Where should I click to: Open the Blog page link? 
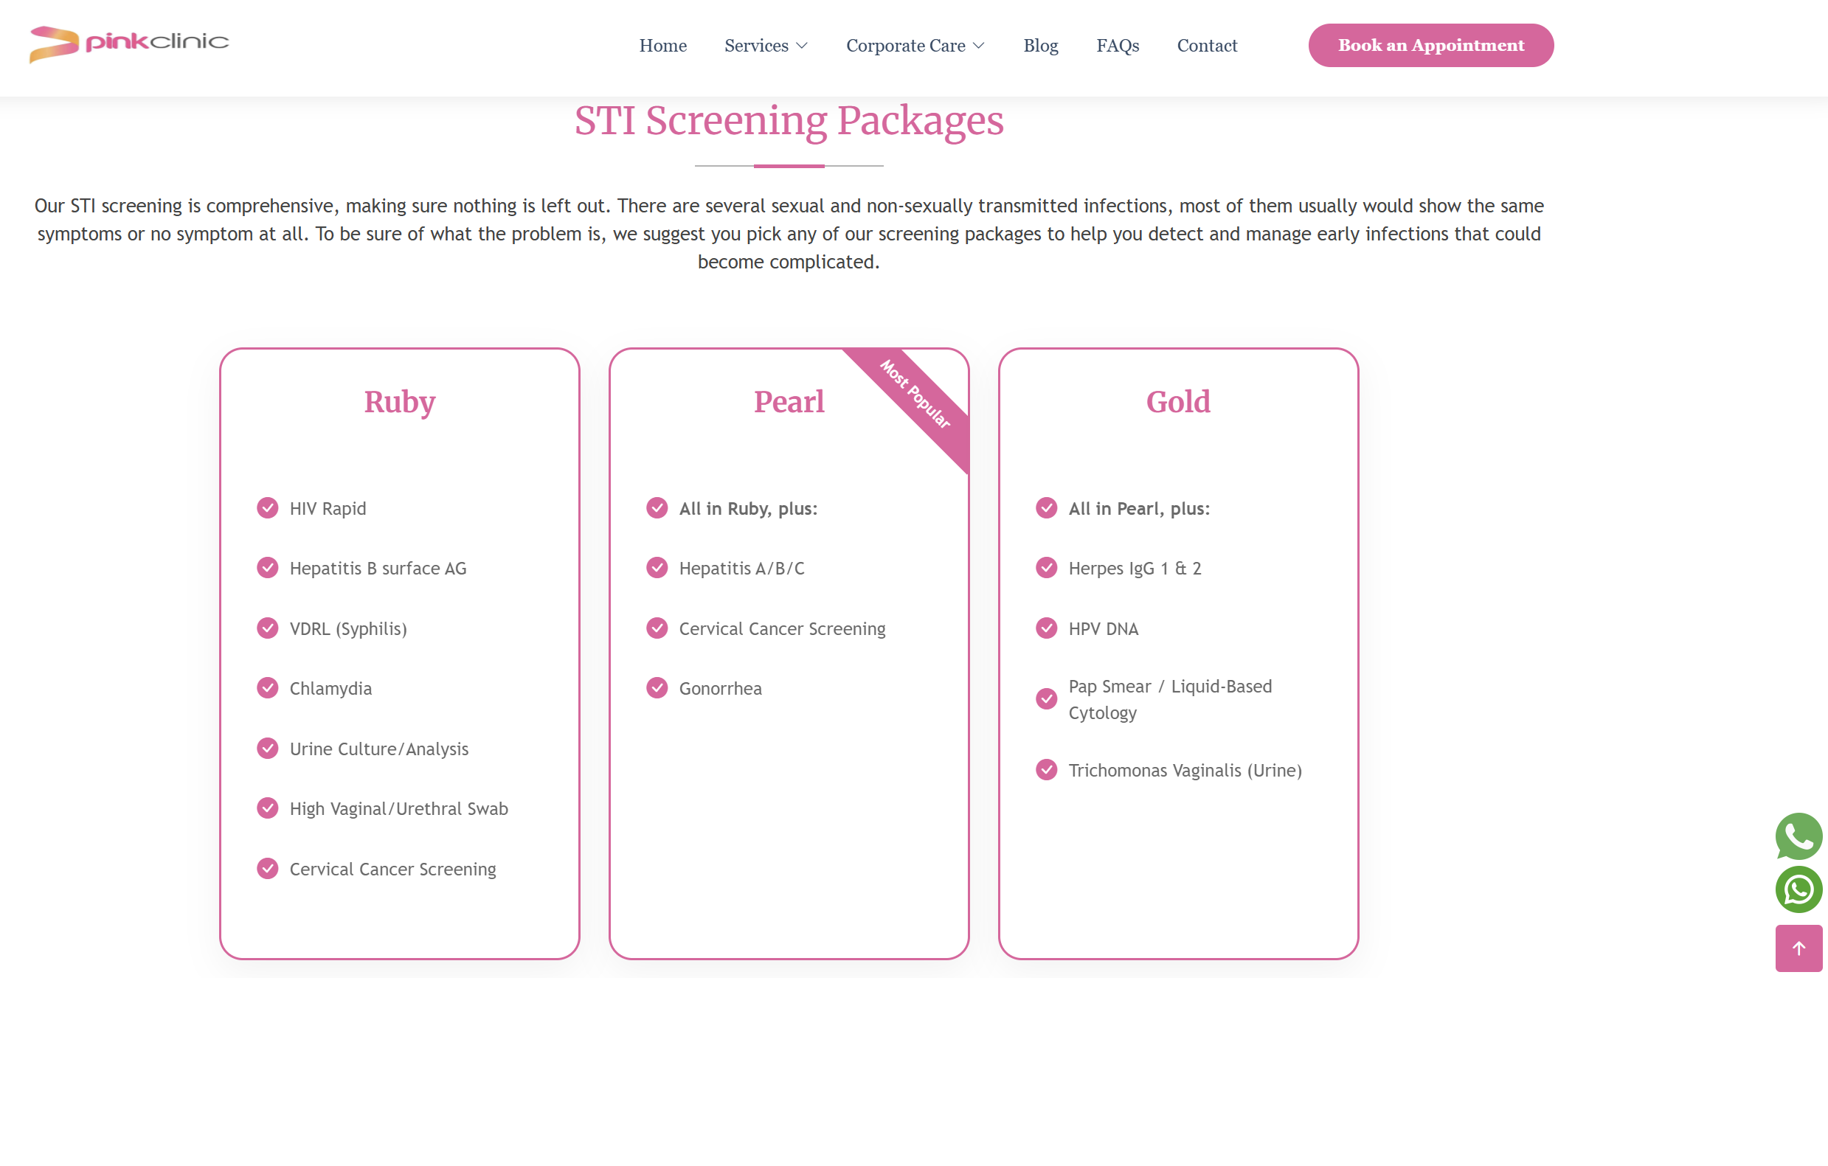tap(1040, 46)
